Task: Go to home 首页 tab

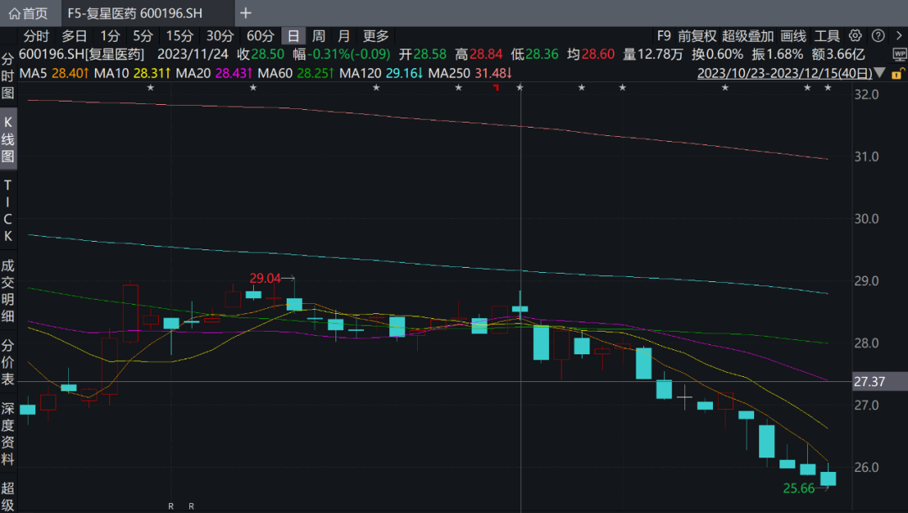Action: tap(29, 13)
